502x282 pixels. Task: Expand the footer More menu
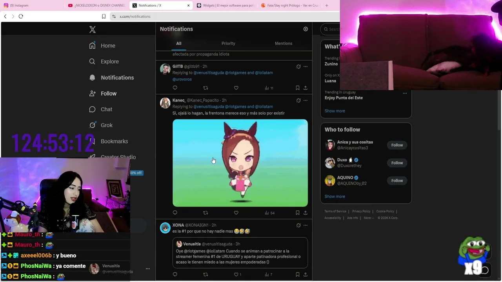click(x=369, y=218)
